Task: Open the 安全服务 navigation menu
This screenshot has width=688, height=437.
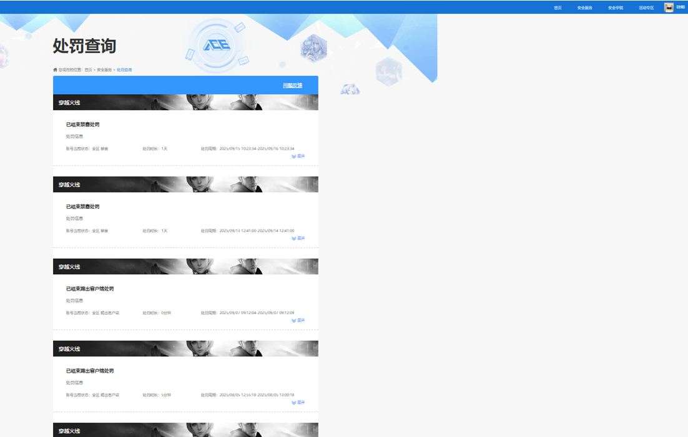Action: pos(584,7)
